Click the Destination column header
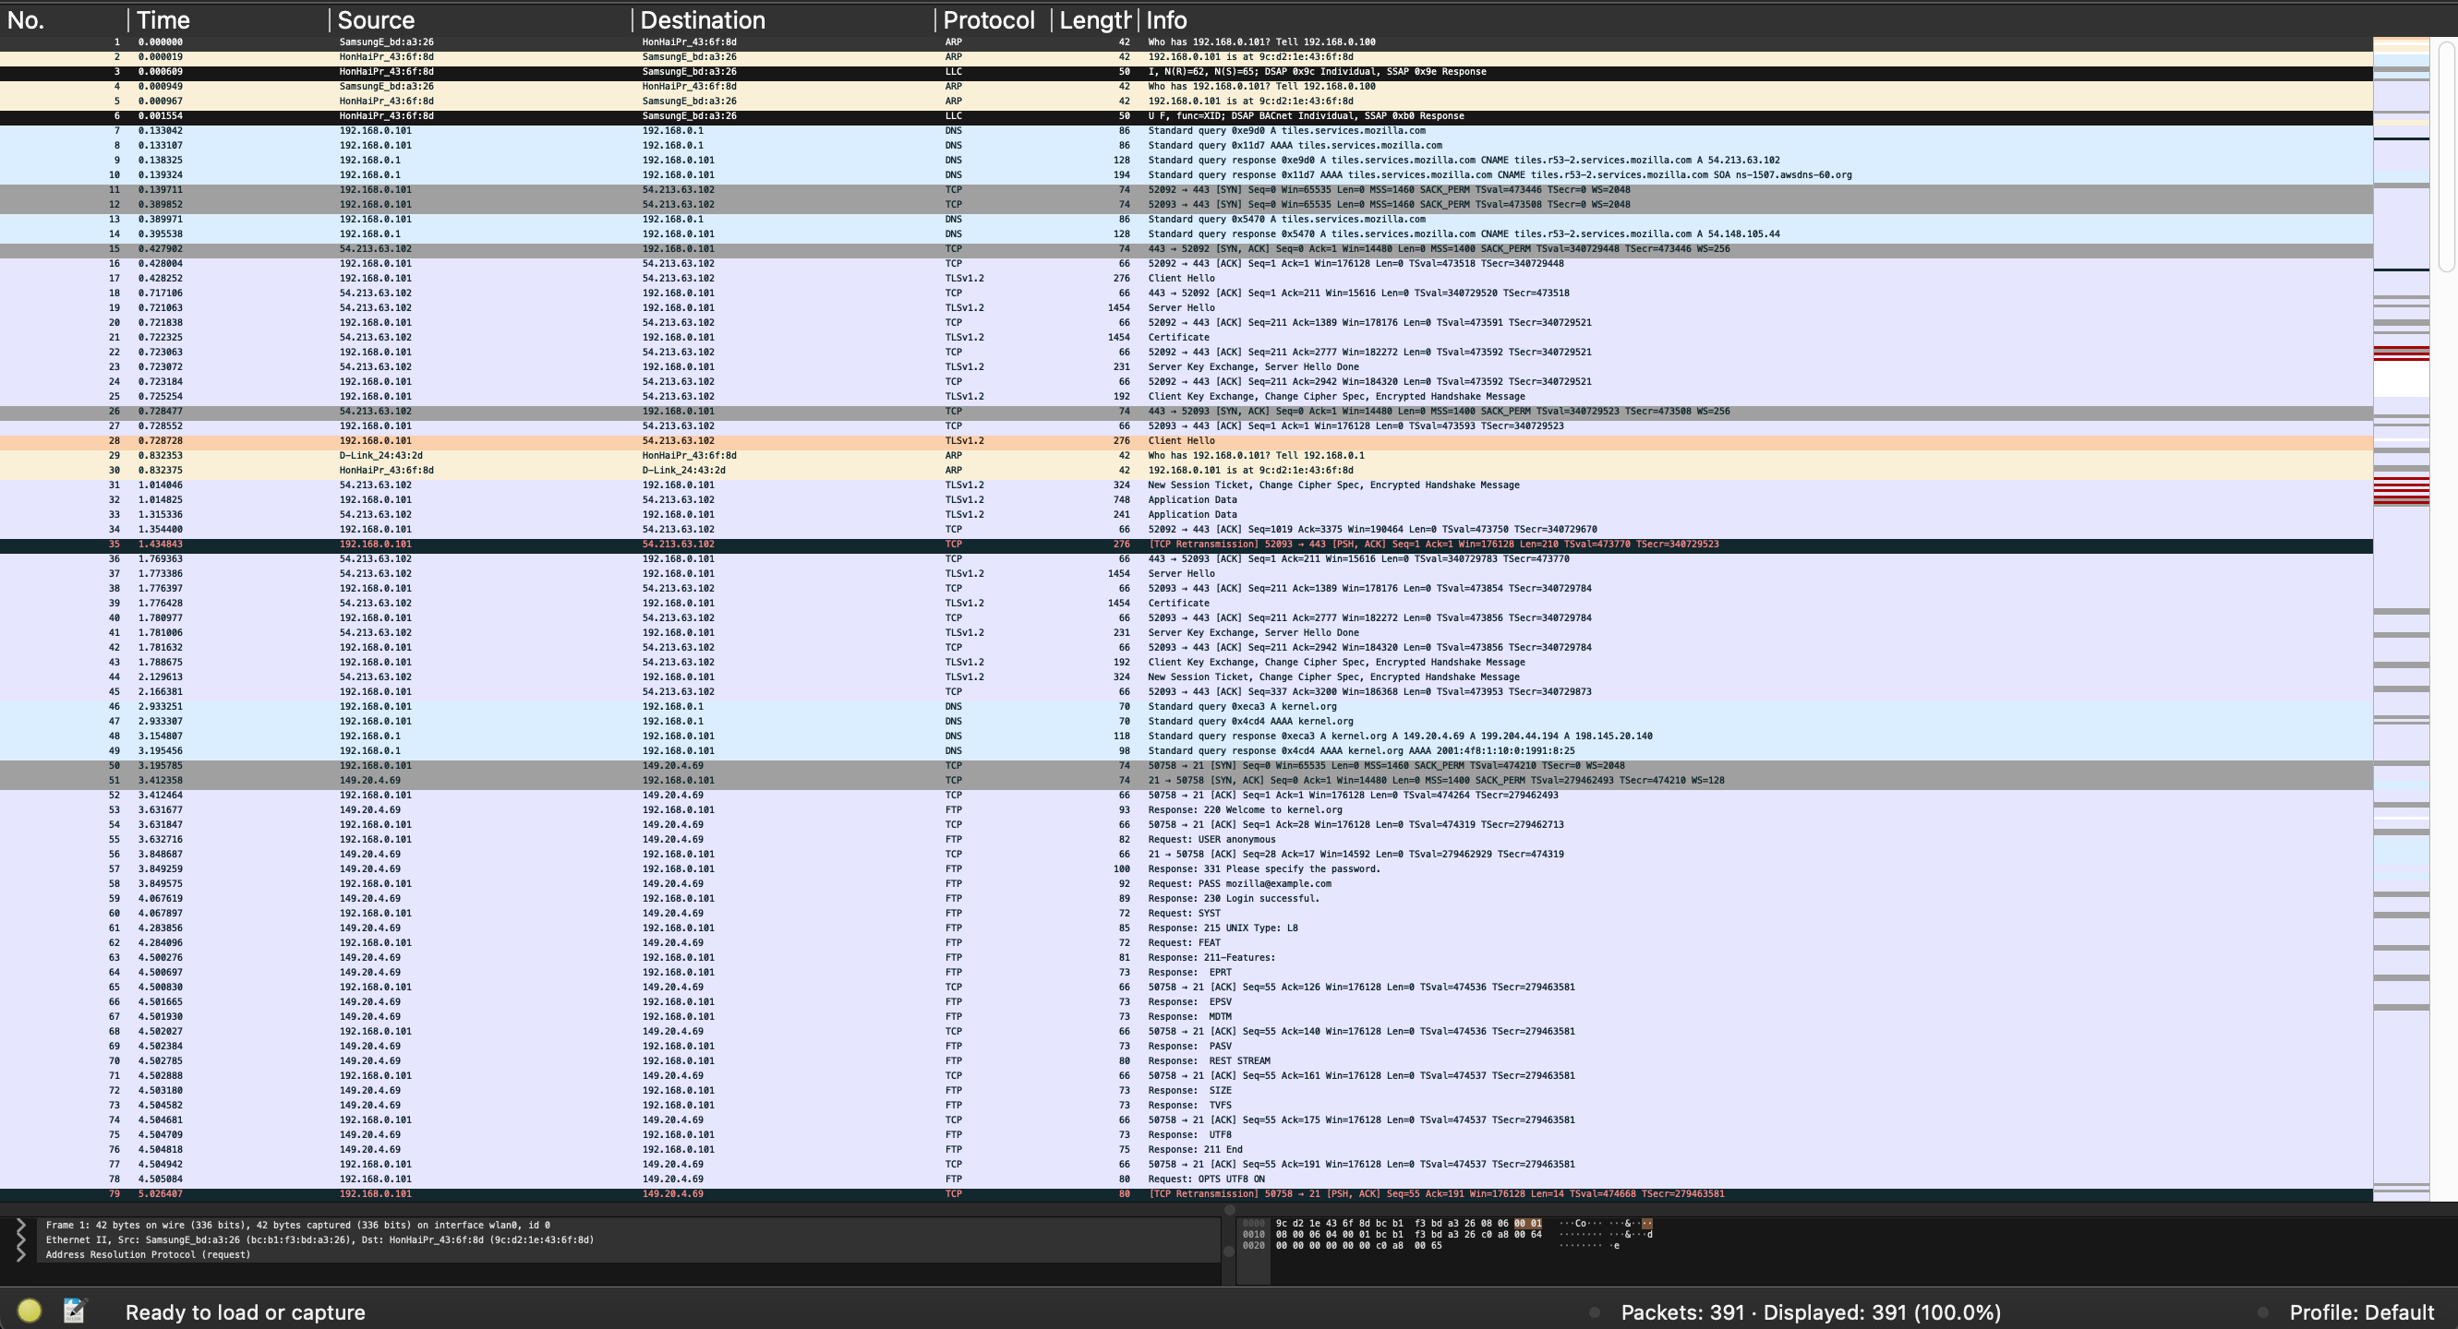Image resolution: width=2458 pixels, height=1329 pixels. [704, 19]
